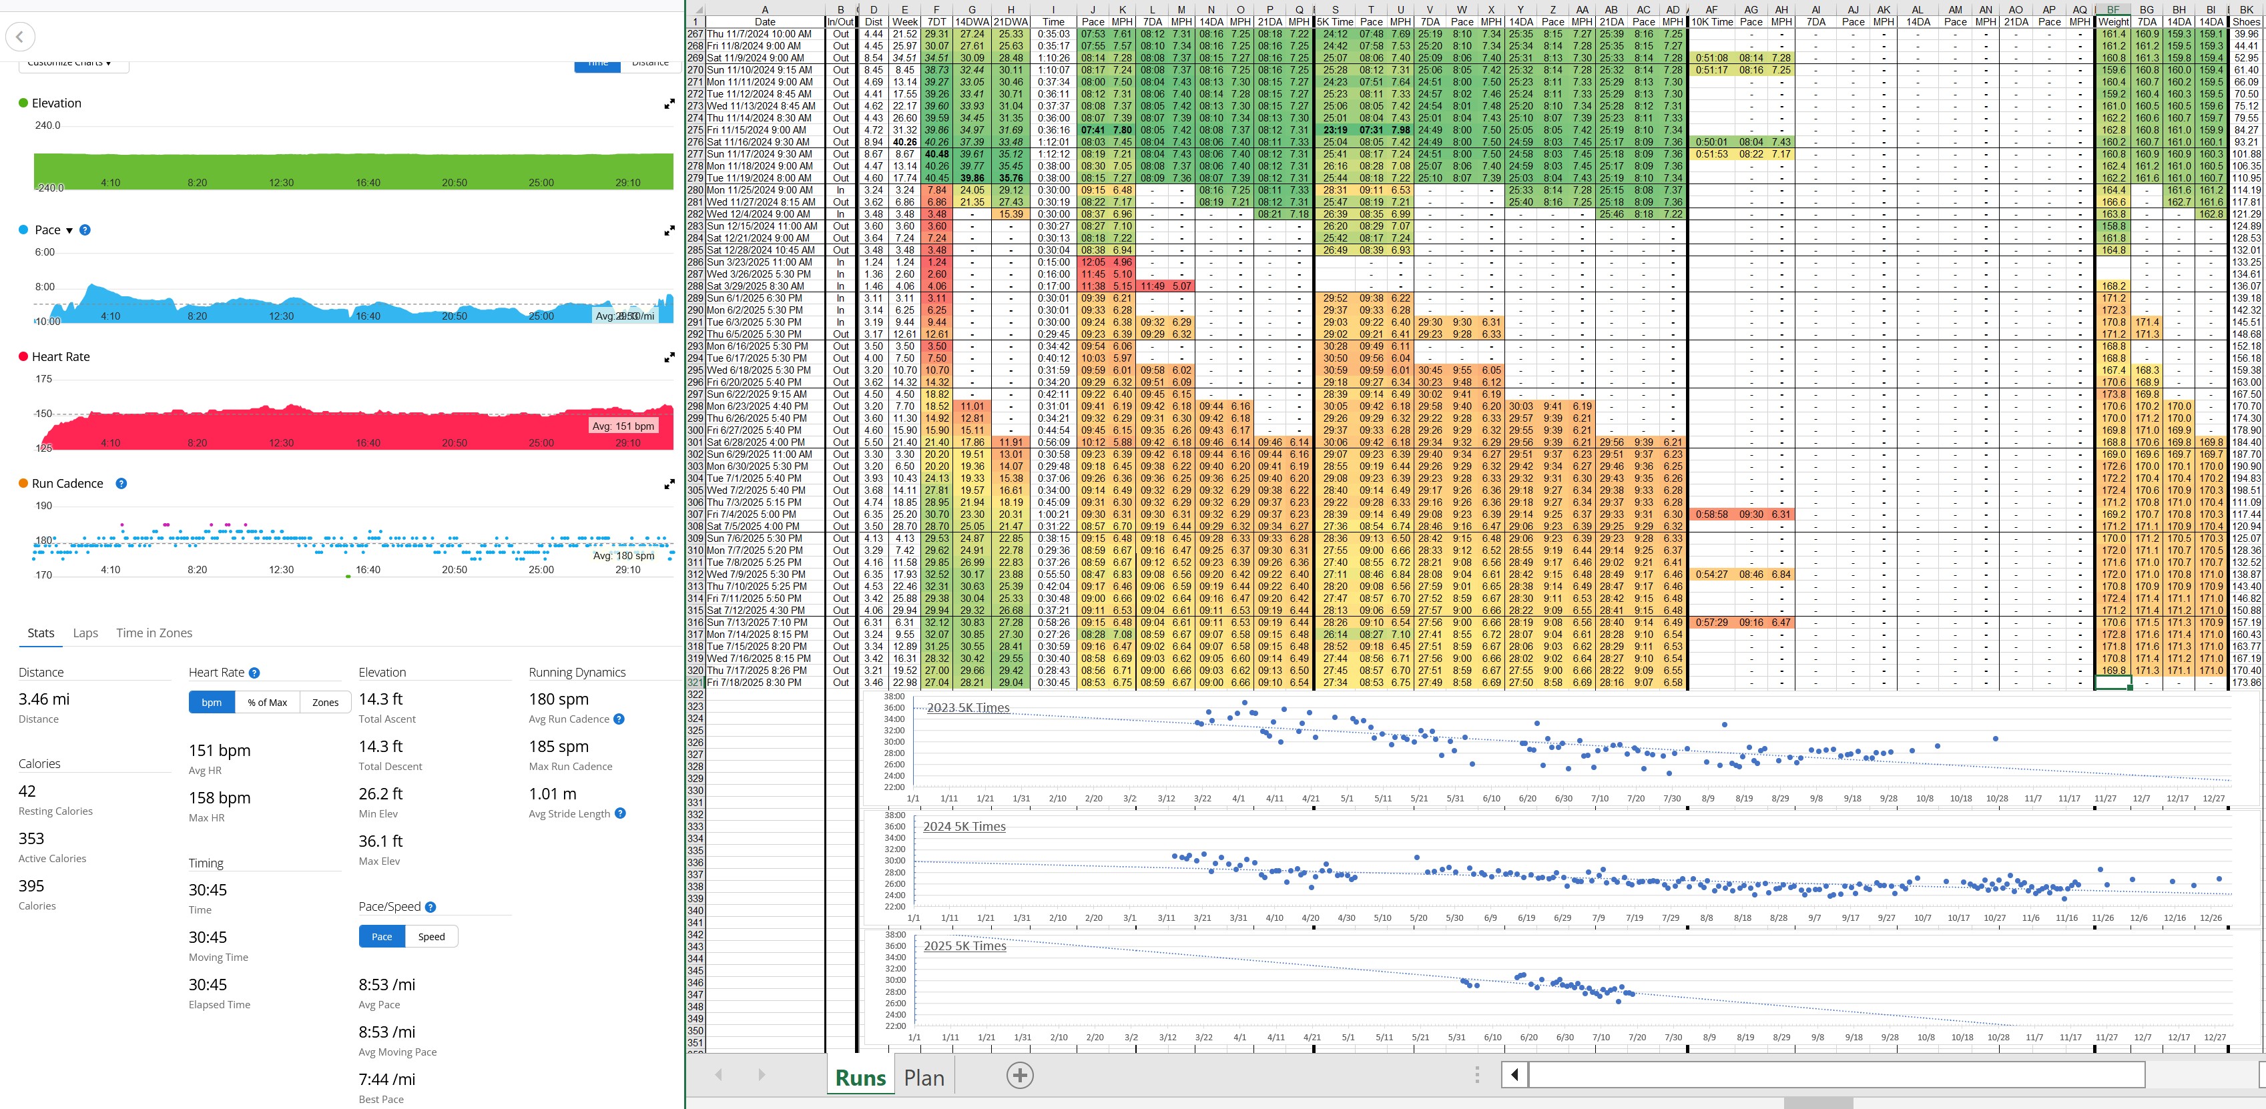Viewport: 2266px width, 1109px height.
Task: Open the Stats tab
Action: pyautogui.click(x=41, y=633)
